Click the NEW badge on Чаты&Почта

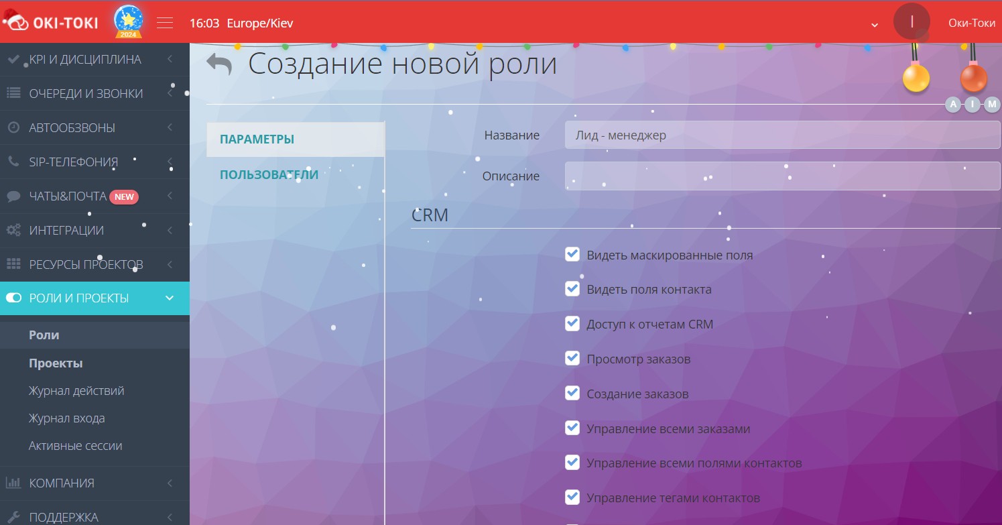(124, 196)
